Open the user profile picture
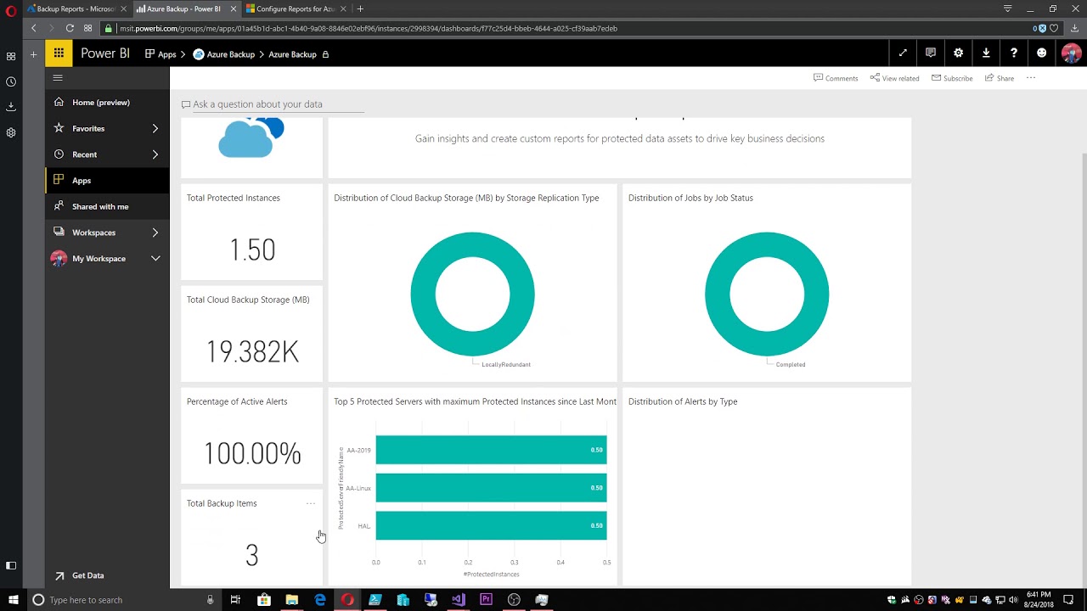The height and width of the screenshot is (611, 1087). [1071, 53]
